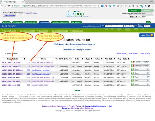
Task: Open the tax warrants tab
Action: pyautogui.click(x=77, y=22)
